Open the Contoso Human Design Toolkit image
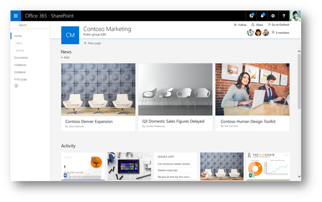Viewport: 322px width, 202px height. click(252, 89)
